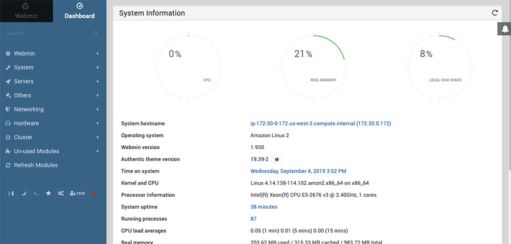
Task: Click the wrench icon beside System
Action: [8, 68]
